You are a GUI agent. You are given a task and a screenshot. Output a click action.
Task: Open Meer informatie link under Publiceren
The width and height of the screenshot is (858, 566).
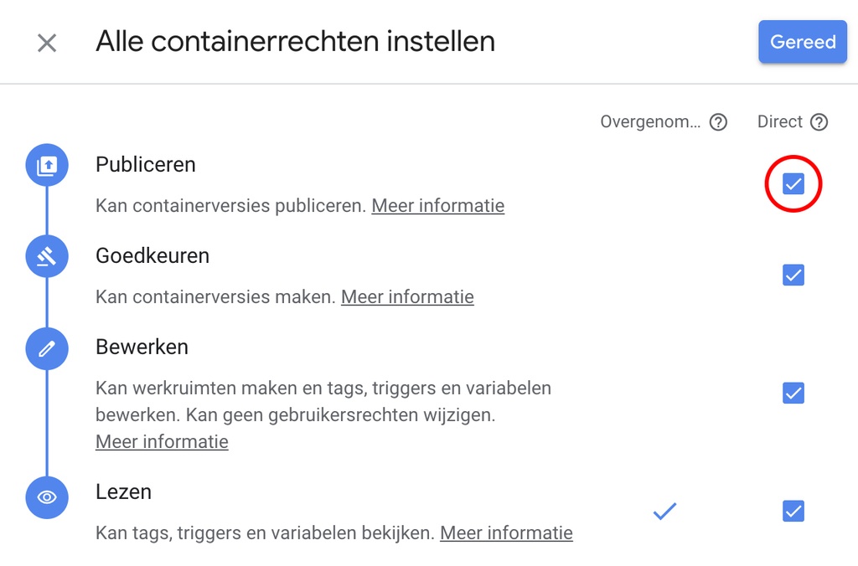coord(438,205)
